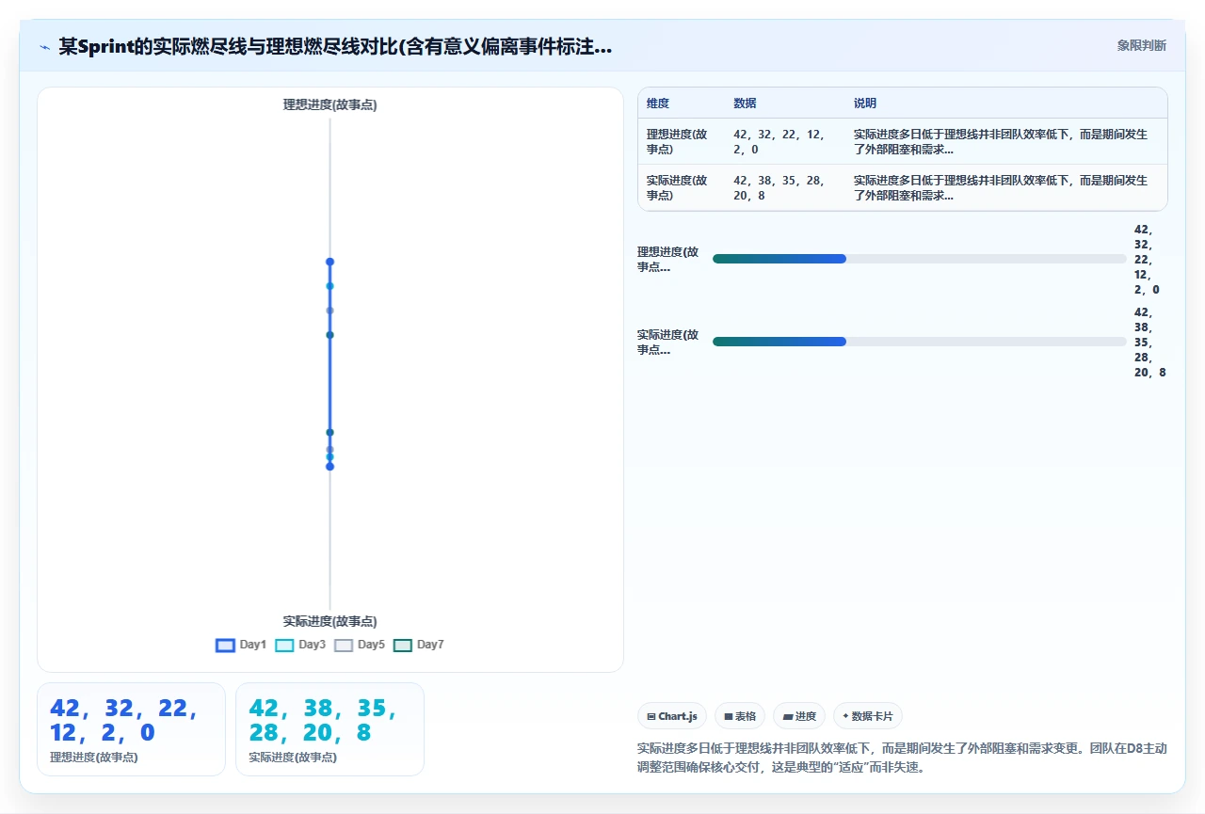Click the teal Day7 legend color box
Image resolution: width=1205 pixels, height=814 pixels.
(403, 645)
